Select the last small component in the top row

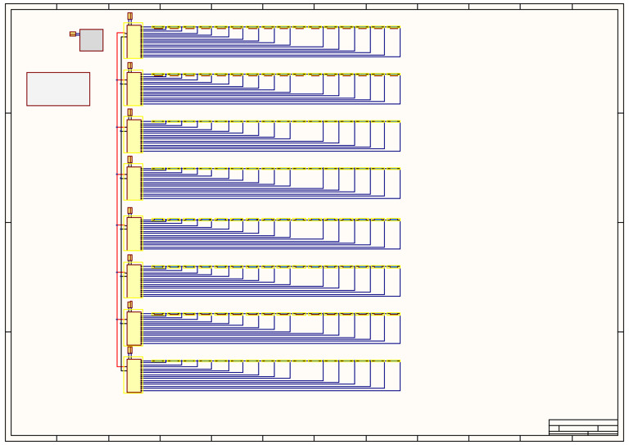point(393,27)
